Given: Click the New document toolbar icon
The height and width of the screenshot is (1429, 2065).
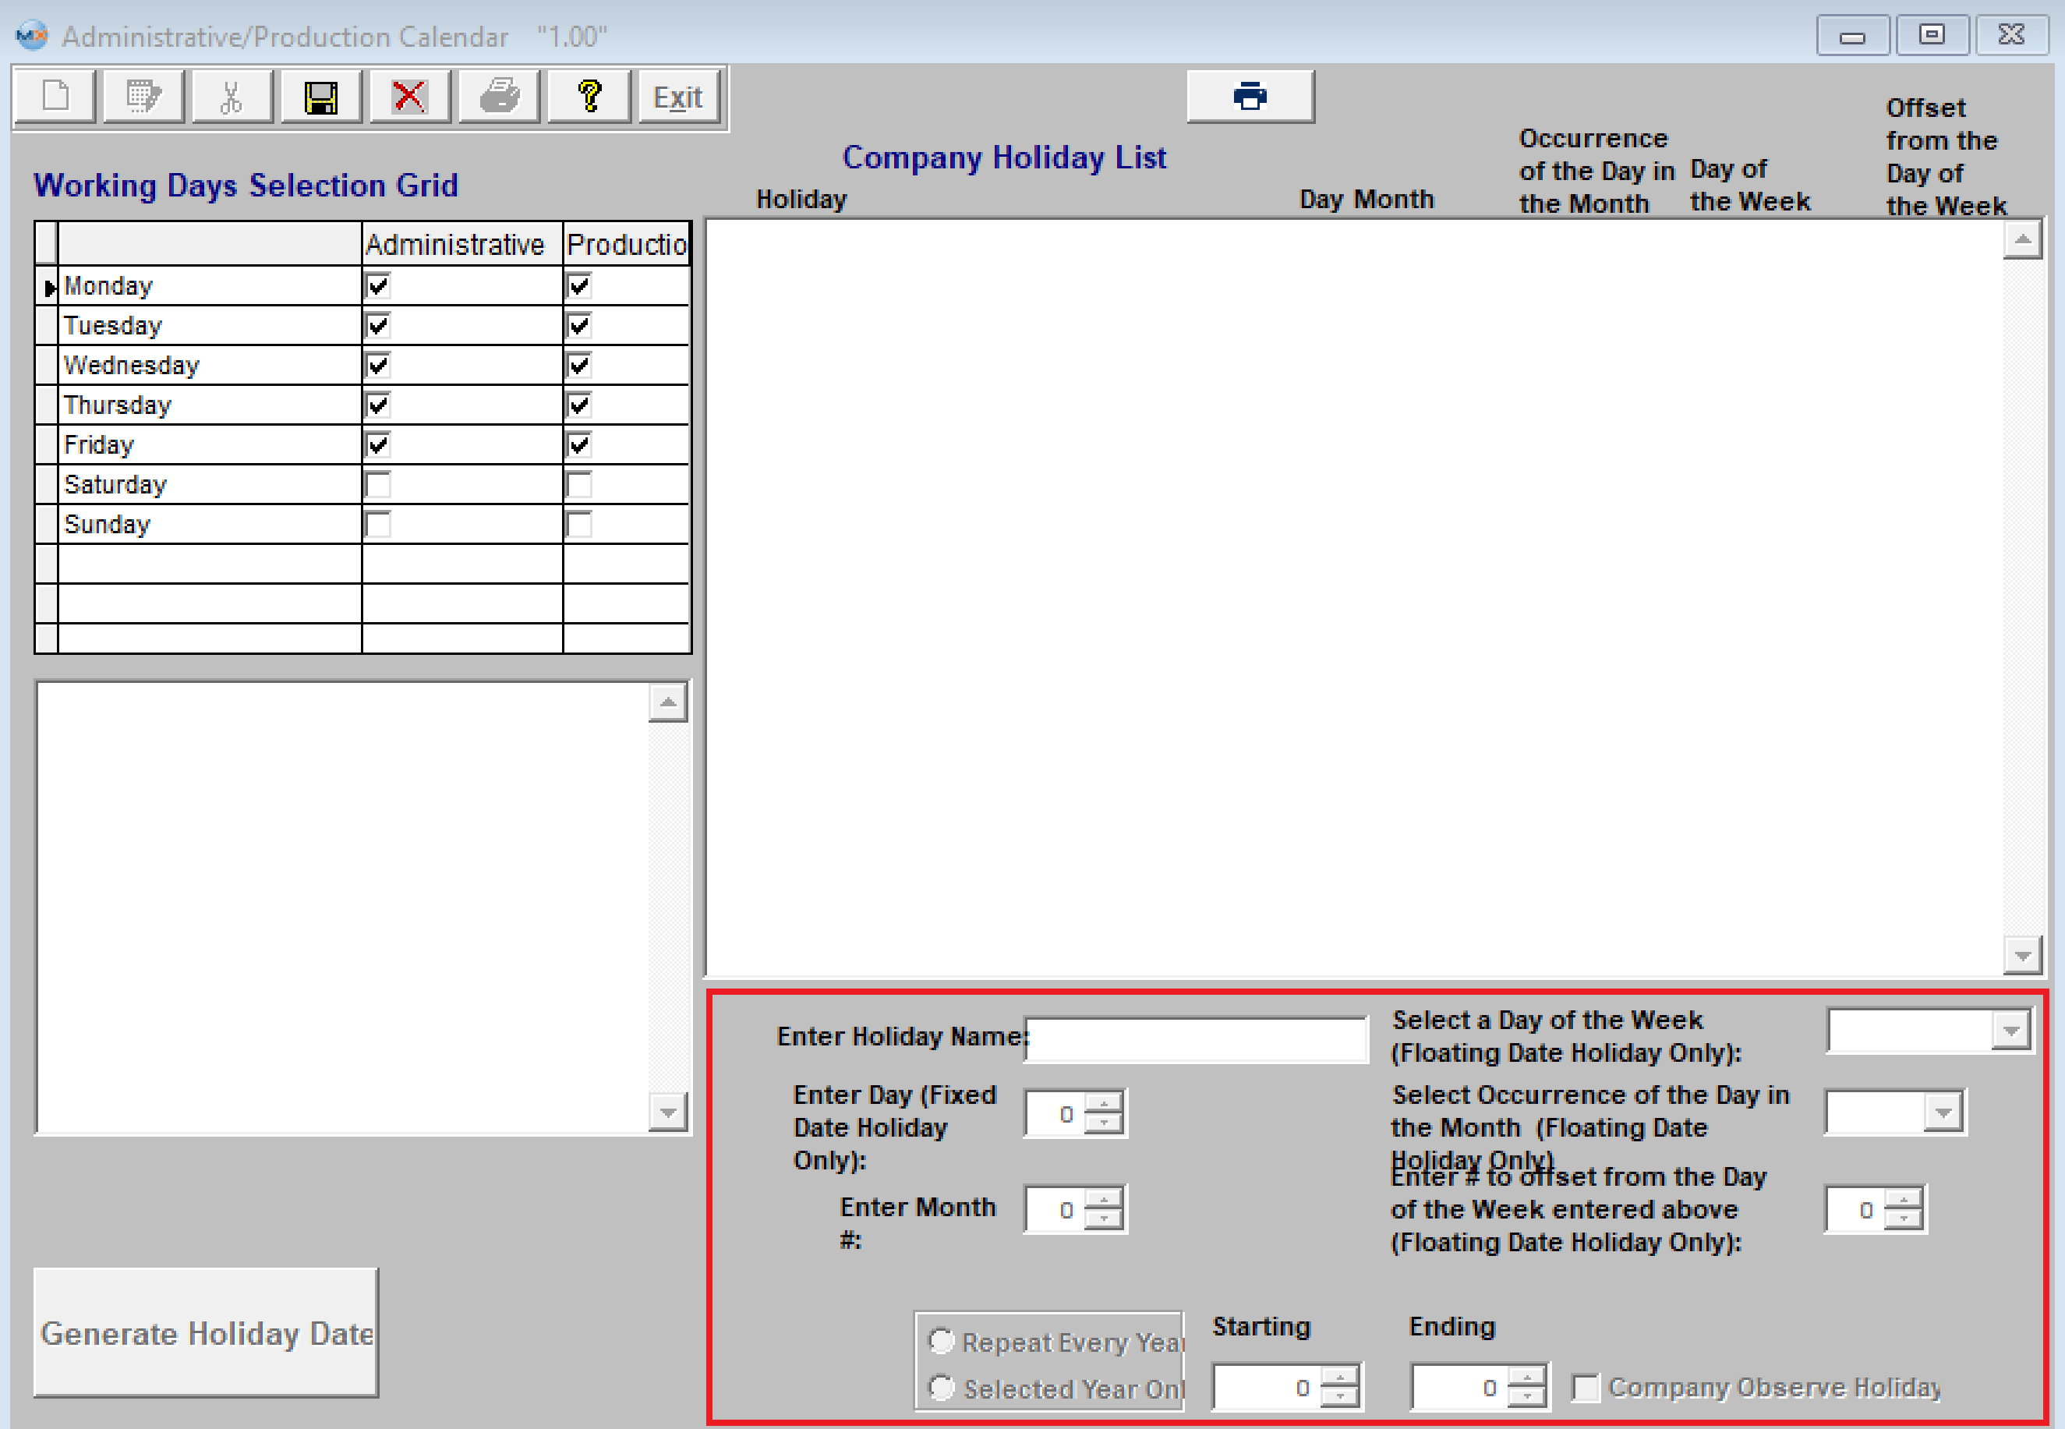Looking at the screenshot, I should tap(55, 96).
